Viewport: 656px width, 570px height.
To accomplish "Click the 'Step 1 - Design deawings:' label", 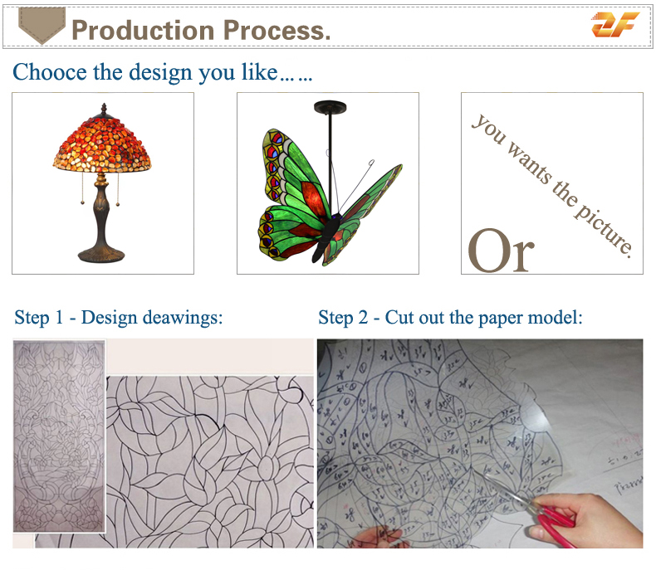I will click(x=119, y=318).
